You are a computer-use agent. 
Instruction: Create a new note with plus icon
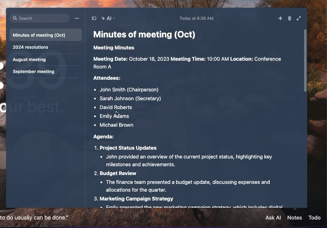pos(280,18)
